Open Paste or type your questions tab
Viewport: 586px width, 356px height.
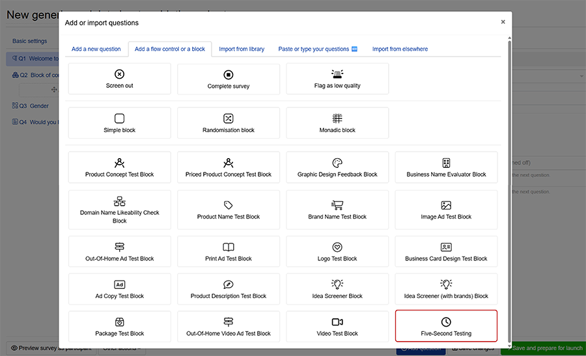click(x=318, y=49)
